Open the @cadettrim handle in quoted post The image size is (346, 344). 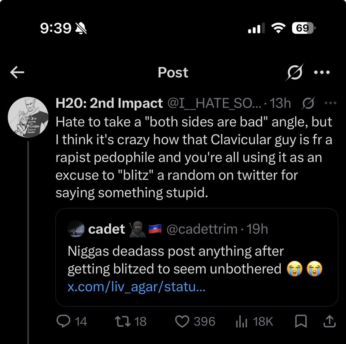coord(202,229)
